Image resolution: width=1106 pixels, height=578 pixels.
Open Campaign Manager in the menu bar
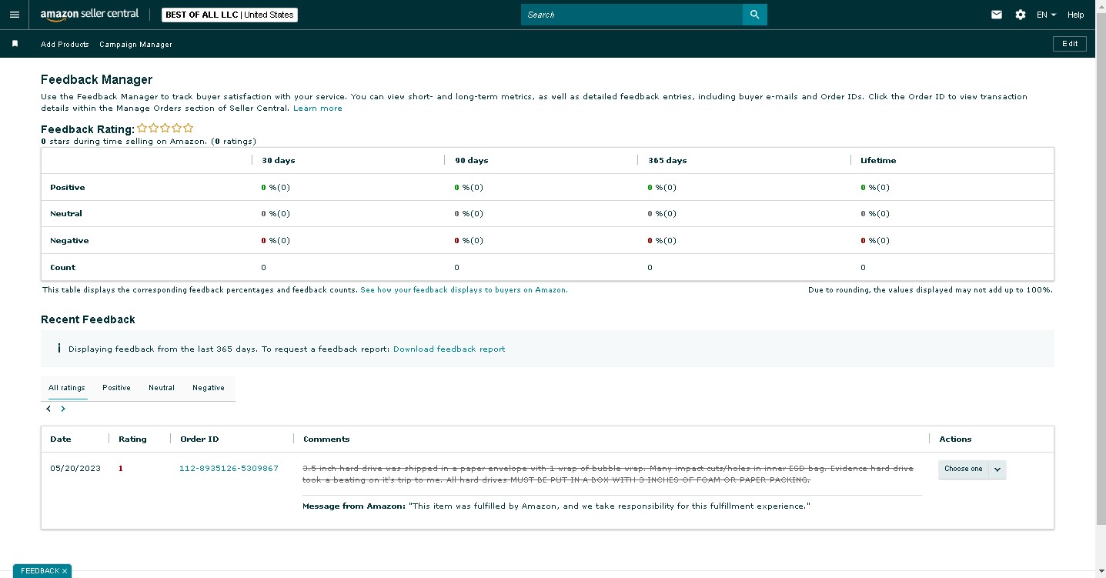tap(135, 45)
